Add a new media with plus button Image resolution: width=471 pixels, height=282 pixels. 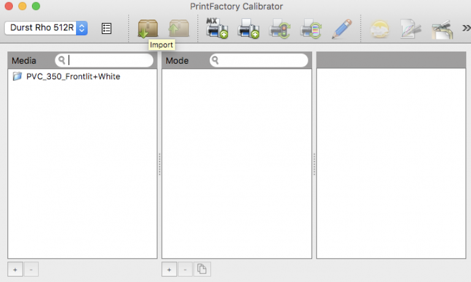point(15,269)
